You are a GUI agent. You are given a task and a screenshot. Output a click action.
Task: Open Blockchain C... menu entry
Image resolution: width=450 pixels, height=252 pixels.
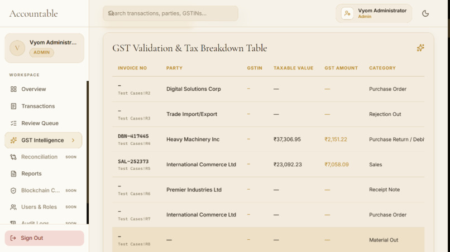[x=43, y=190]
